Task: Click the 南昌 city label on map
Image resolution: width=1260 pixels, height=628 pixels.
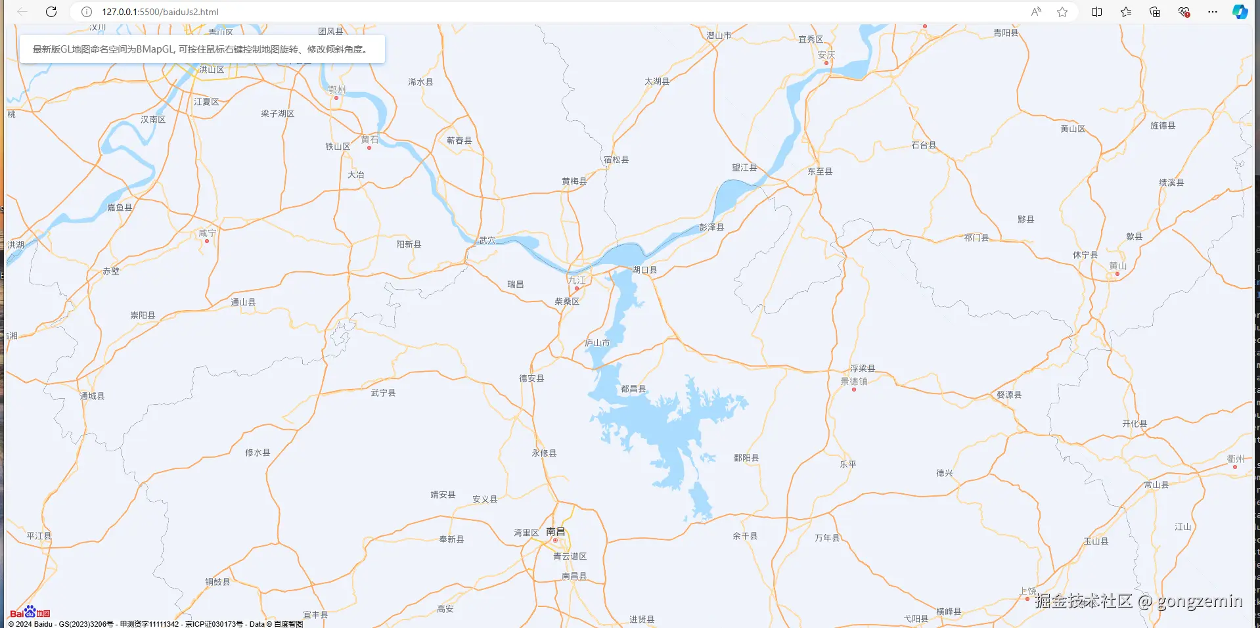Action: 555,531
